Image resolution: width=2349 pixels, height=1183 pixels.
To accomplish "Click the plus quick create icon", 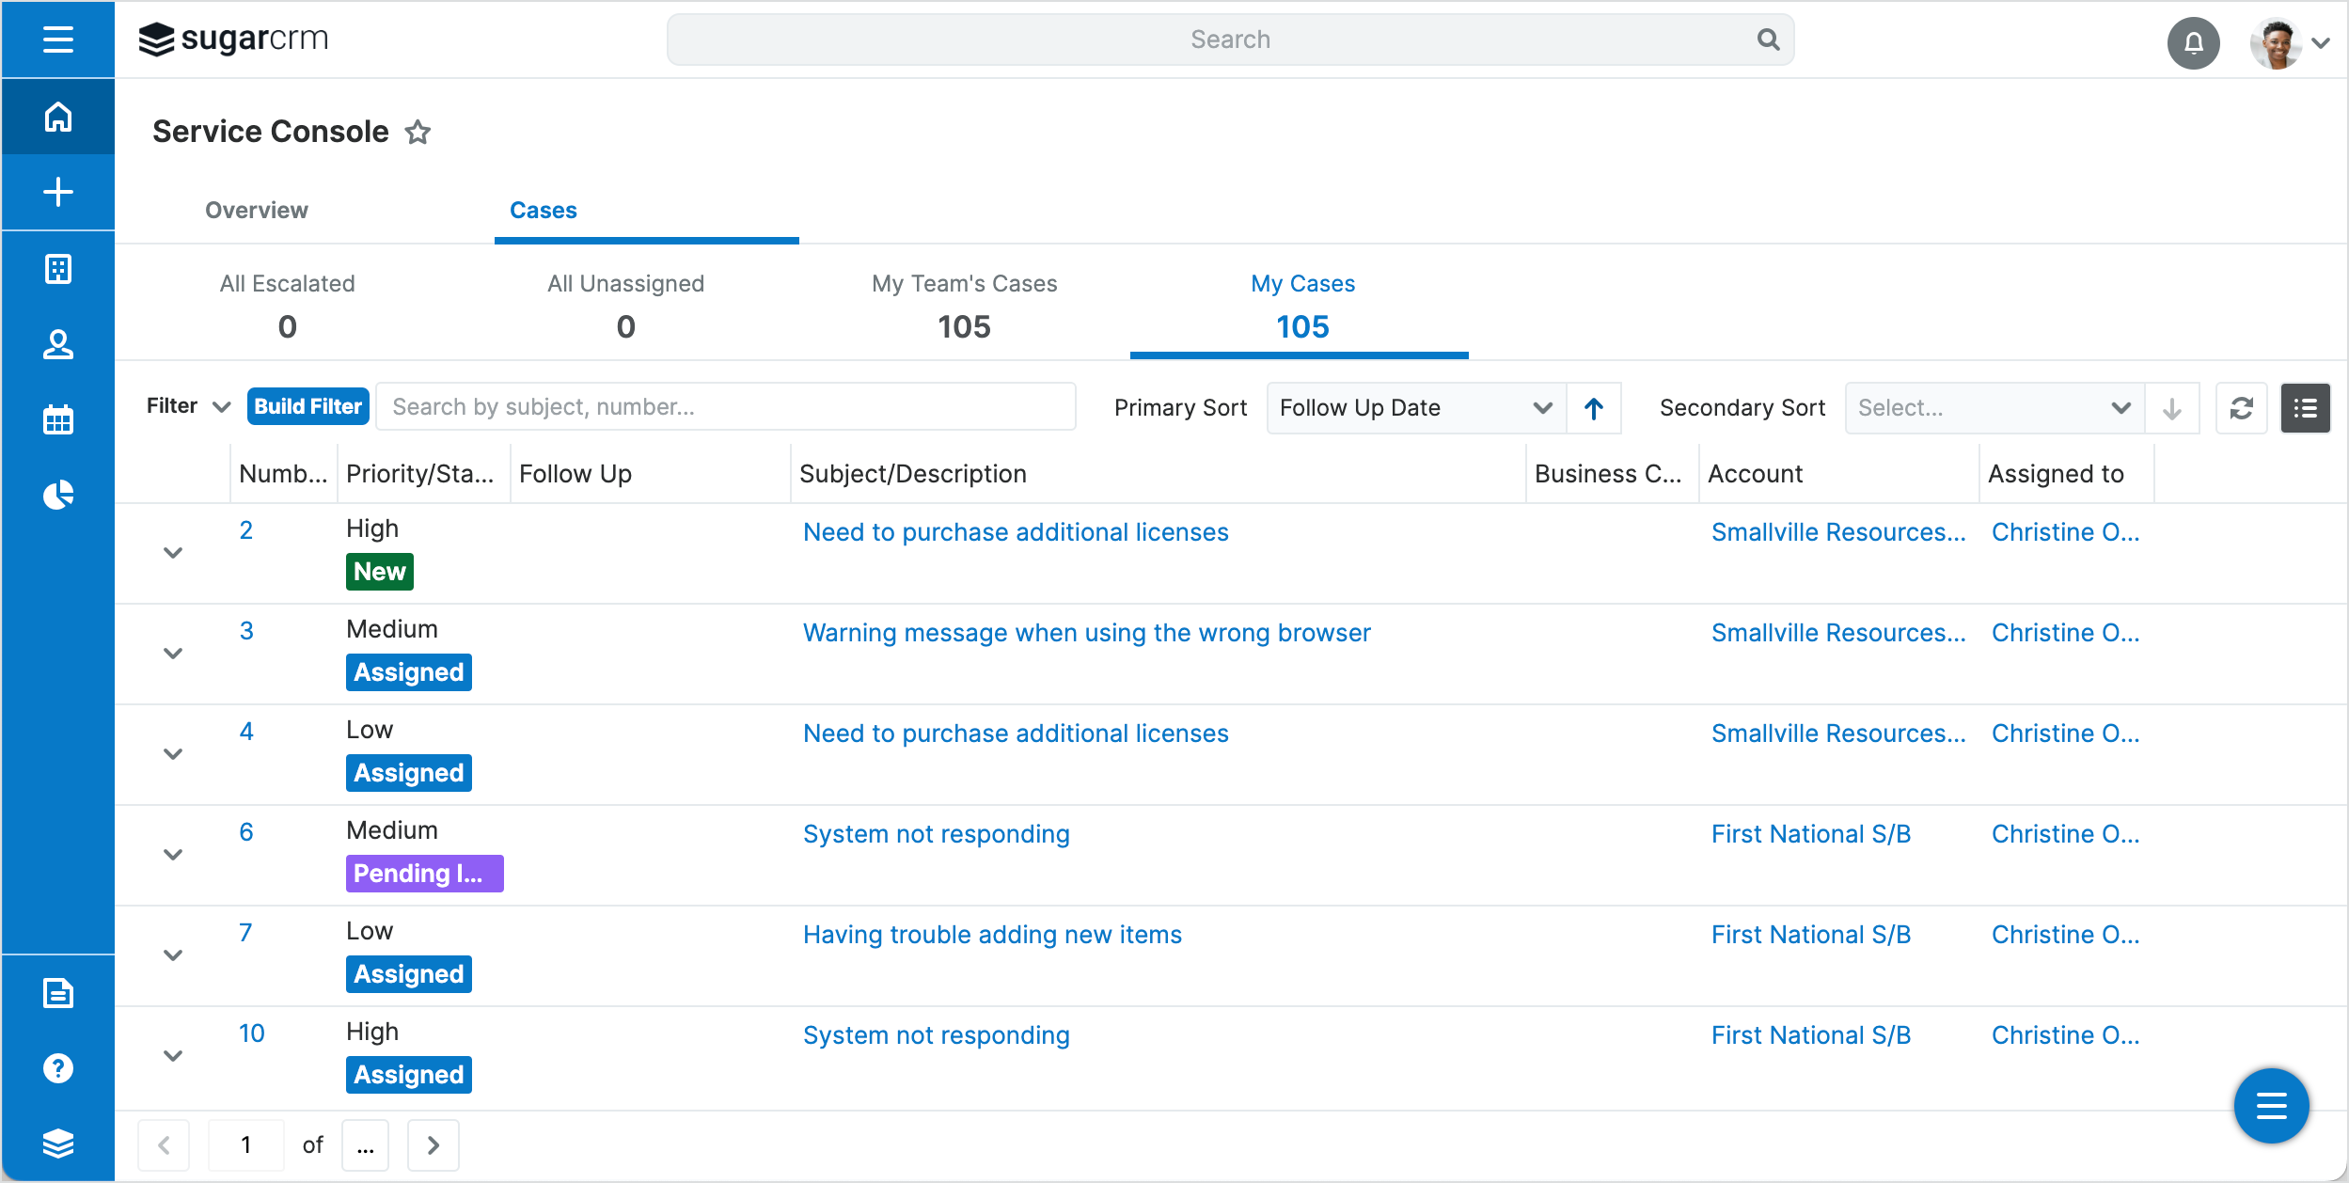I will pyautogui.click(x=57, y=192).
